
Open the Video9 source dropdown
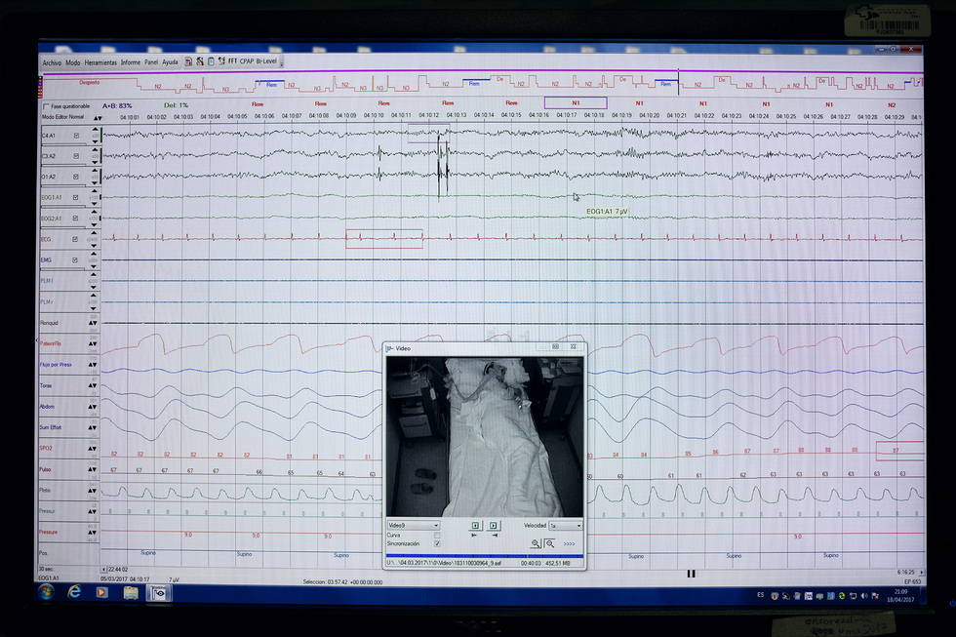(x=414, y=525)
